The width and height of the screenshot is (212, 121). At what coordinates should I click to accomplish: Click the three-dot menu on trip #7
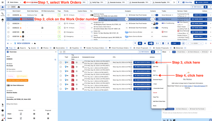tap(153, 62)
